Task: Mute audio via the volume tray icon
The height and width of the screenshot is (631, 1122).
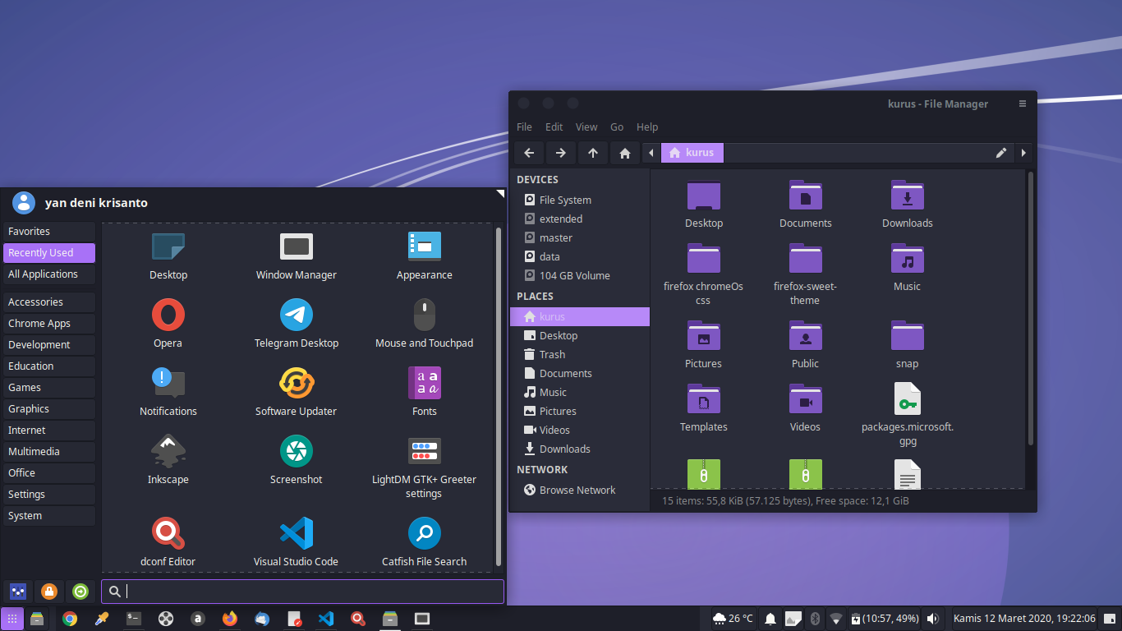Action: [933, 619]
